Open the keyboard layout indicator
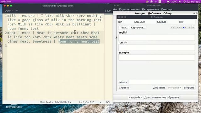 (160, 2)
